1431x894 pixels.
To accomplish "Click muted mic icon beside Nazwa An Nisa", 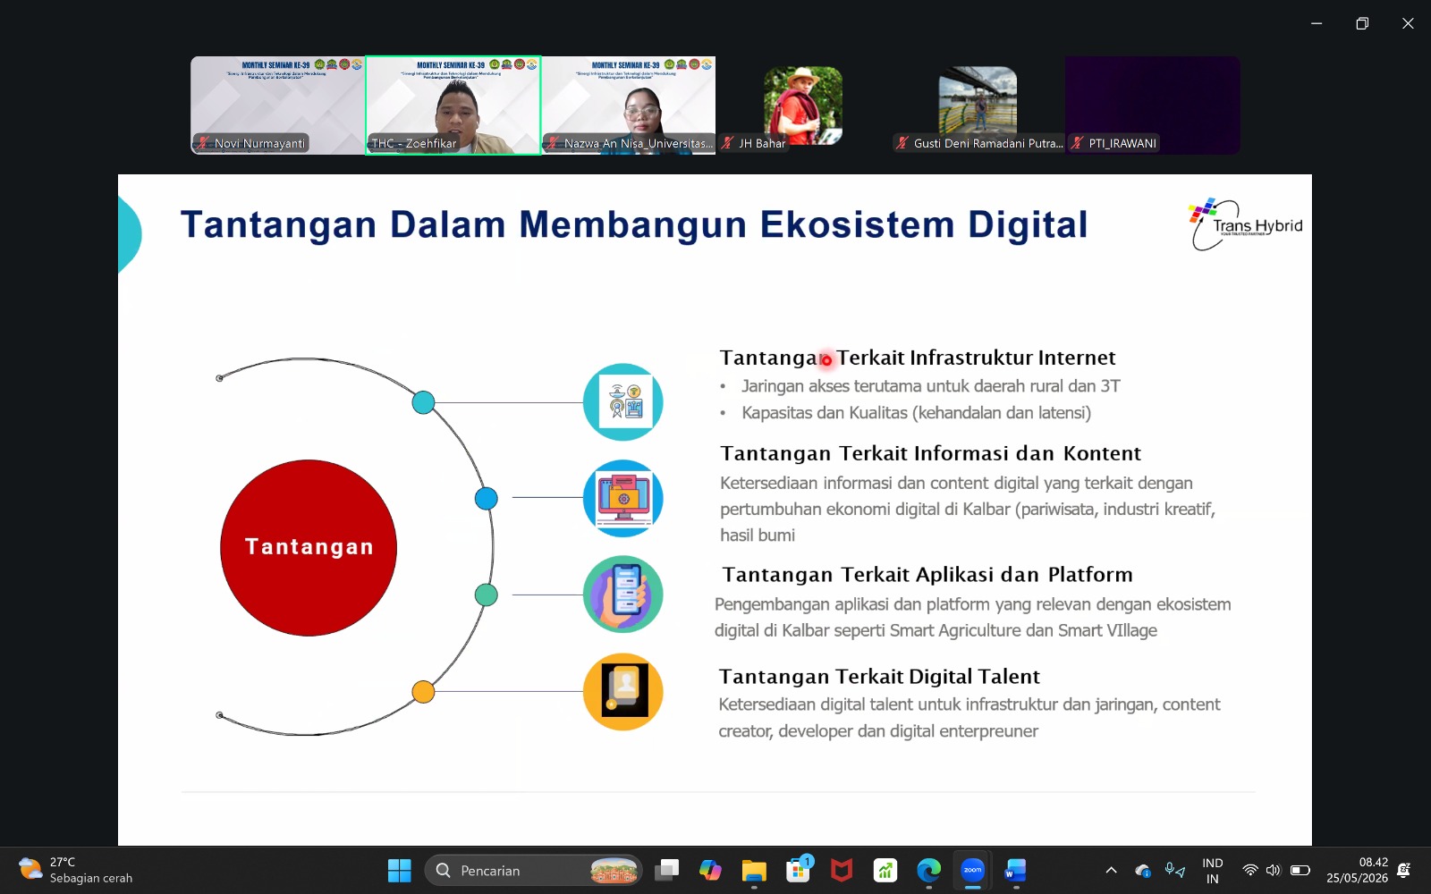I will click(554, 143).
